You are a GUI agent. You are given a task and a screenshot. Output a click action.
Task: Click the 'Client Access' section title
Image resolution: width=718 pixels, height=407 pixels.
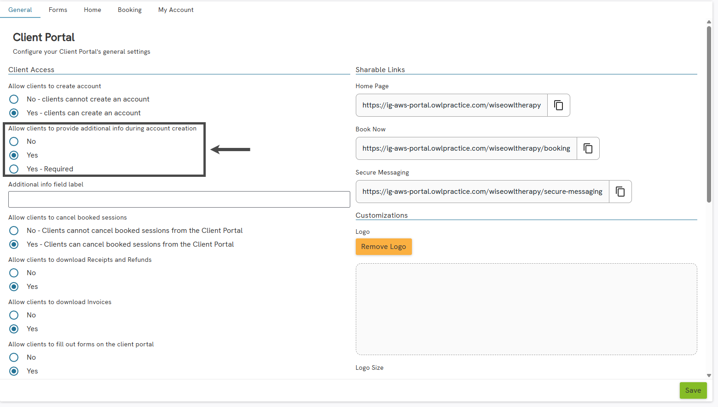(x=31, y=70)
